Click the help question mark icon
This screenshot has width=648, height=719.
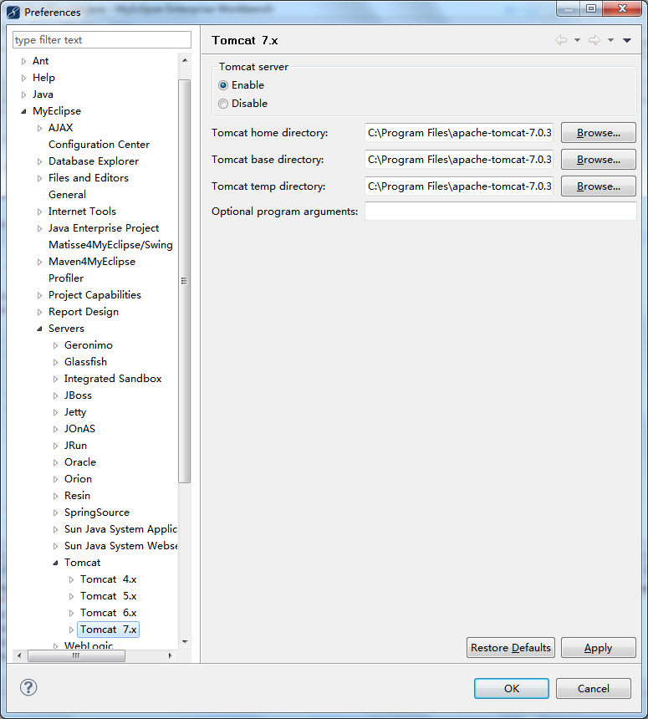click(28, 687)
